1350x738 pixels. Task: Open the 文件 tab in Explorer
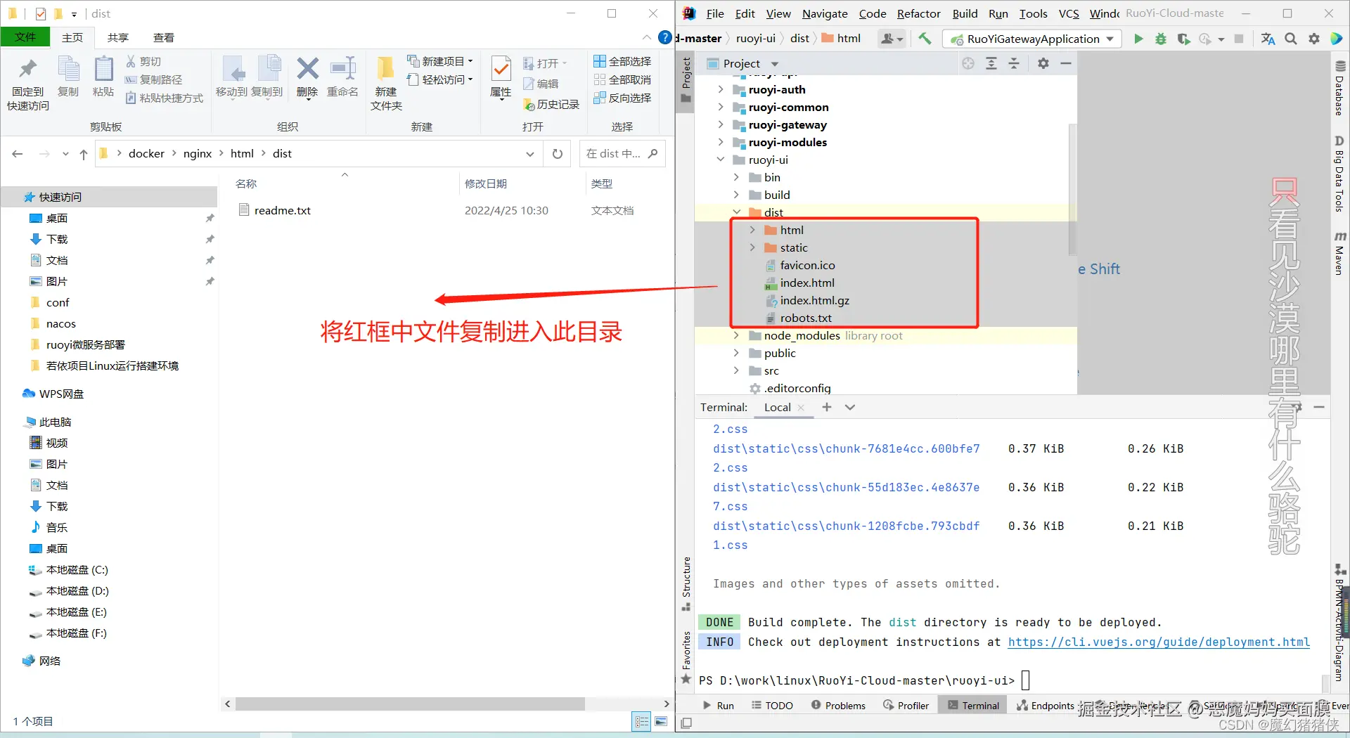click(25, 37)
